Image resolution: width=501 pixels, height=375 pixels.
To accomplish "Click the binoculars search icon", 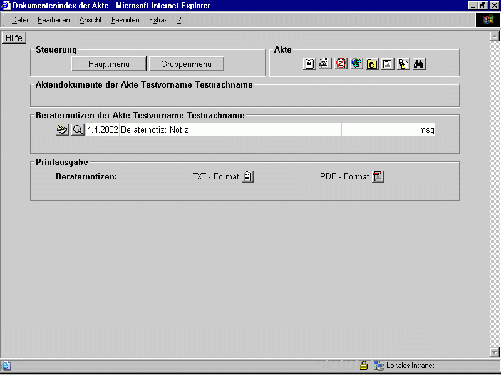I will (419, 64).
